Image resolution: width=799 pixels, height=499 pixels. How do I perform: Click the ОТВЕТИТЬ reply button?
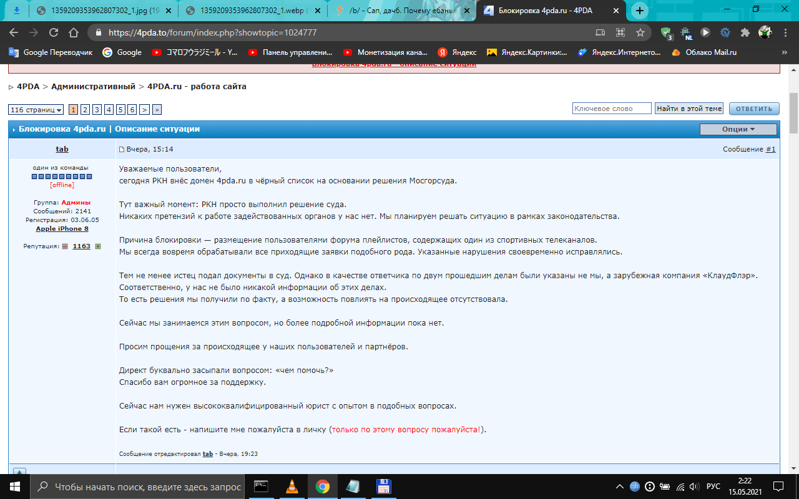(x=754, y=109)
